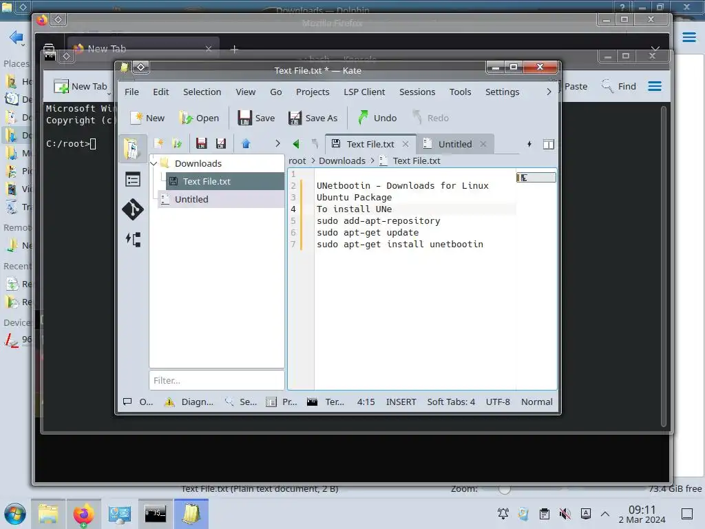Open UTF-8 encoding dropdown
The height and width of the screenshot is (529, 705).
(x=498, y=402)
